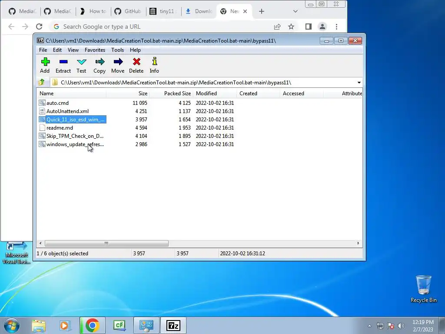Select windows_update_refres... file
The height and width of the screenshot is (334, 445).
coord(75,144)
